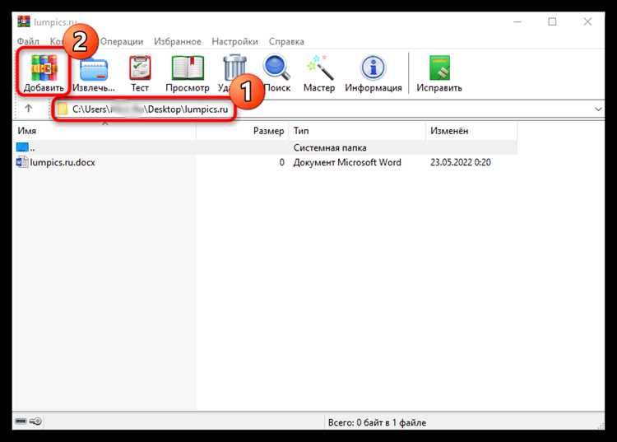
Task: Minimize the WinRAR window
Action: (x=517, y=21)
